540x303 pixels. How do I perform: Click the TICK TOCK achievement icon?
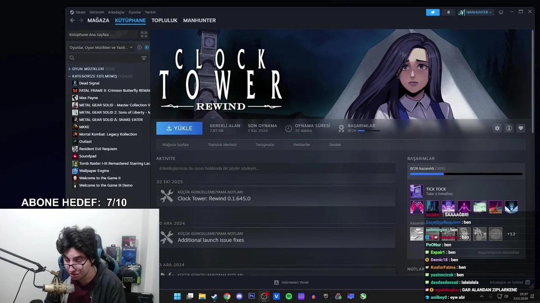tap(417, 191)
